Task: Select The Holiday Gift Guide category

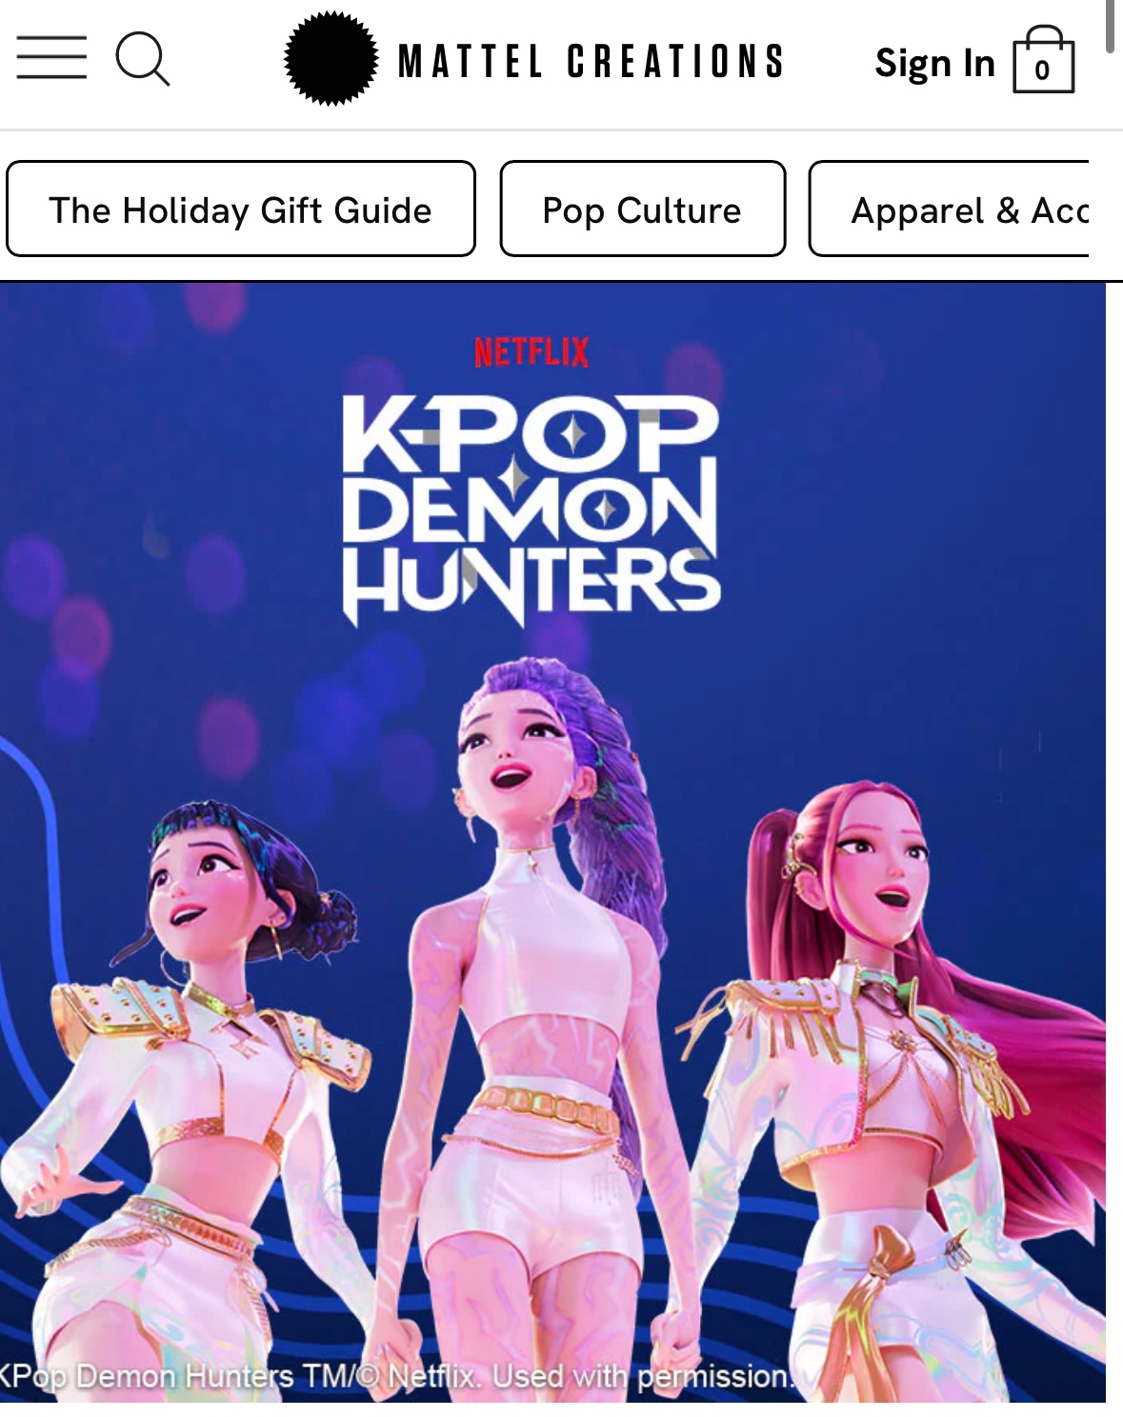Action: click(x=241, y=209)
